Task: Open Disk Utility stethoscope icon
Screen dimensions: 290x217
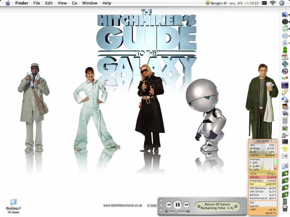Action: (285, 135)
